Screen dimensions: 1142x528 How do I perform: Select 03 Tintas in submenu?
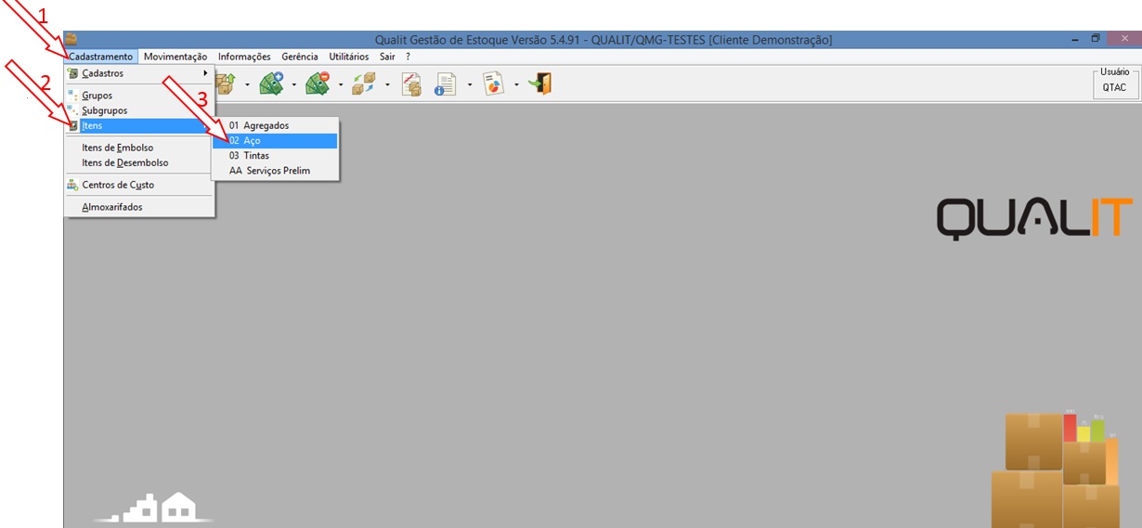276,156
